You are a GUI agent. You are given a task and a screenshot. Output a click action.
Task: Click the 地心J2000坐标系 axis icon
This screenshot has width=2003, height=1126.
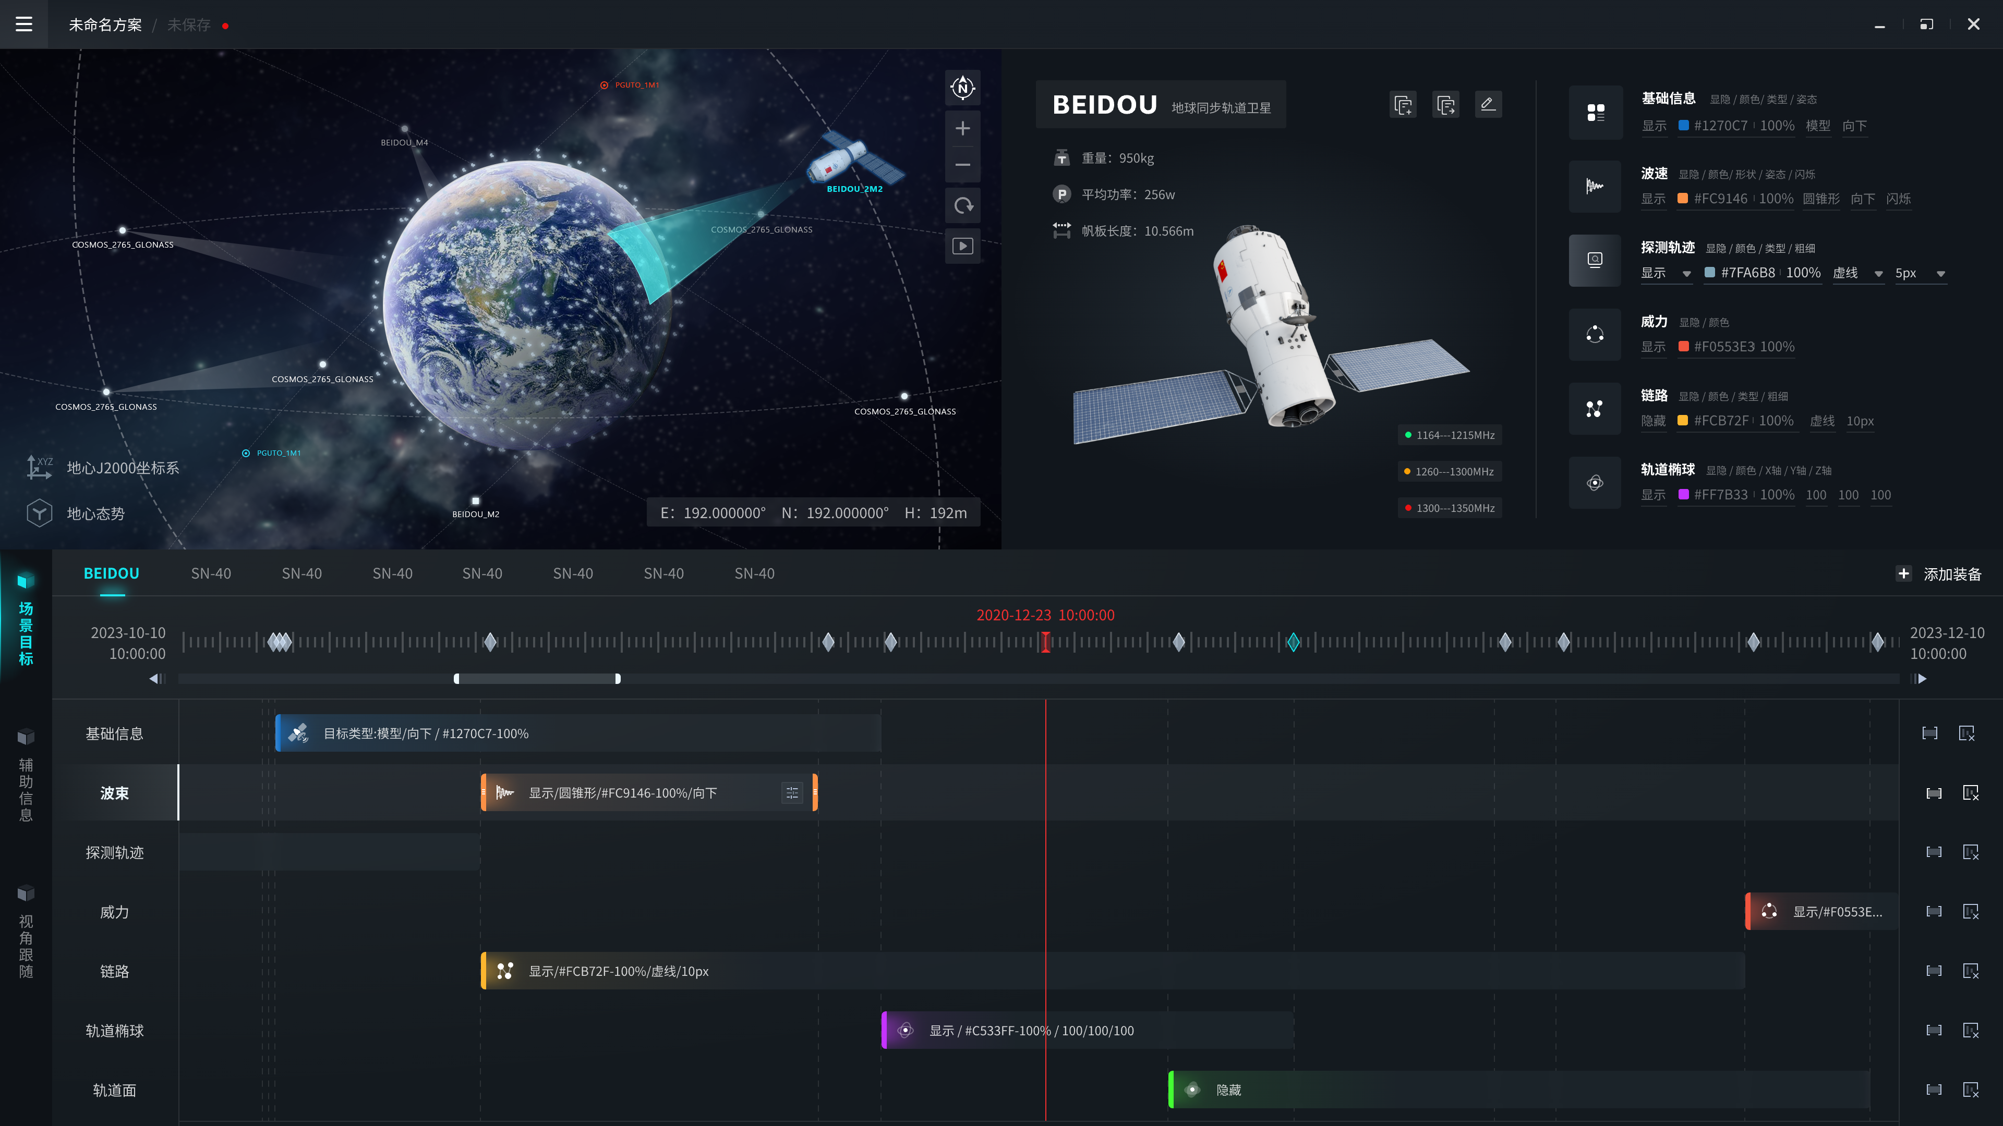40,467
